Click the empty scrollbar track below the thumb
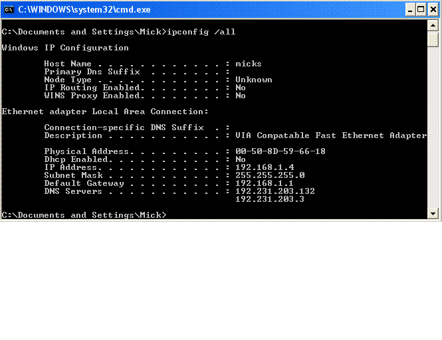 [433, 133]
